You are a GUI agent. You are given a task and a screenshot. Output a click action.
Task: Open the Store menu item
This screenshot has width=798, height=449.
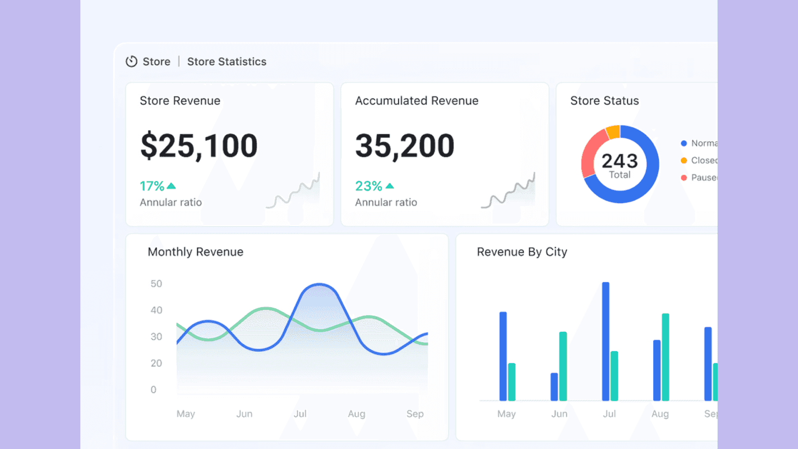pyautogui.click(x=157, y=61)
